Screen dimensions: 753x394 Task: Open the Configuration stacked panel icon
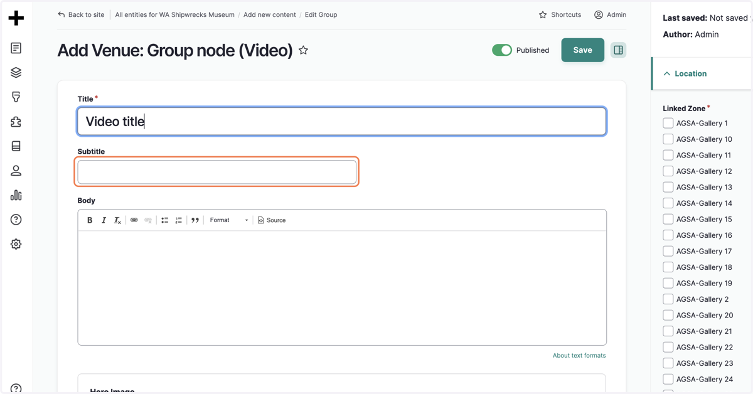(x=16, y=146)
